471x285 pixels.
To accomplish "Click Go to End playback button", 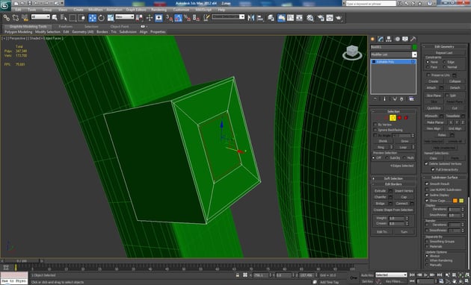I will pos(439,275).
